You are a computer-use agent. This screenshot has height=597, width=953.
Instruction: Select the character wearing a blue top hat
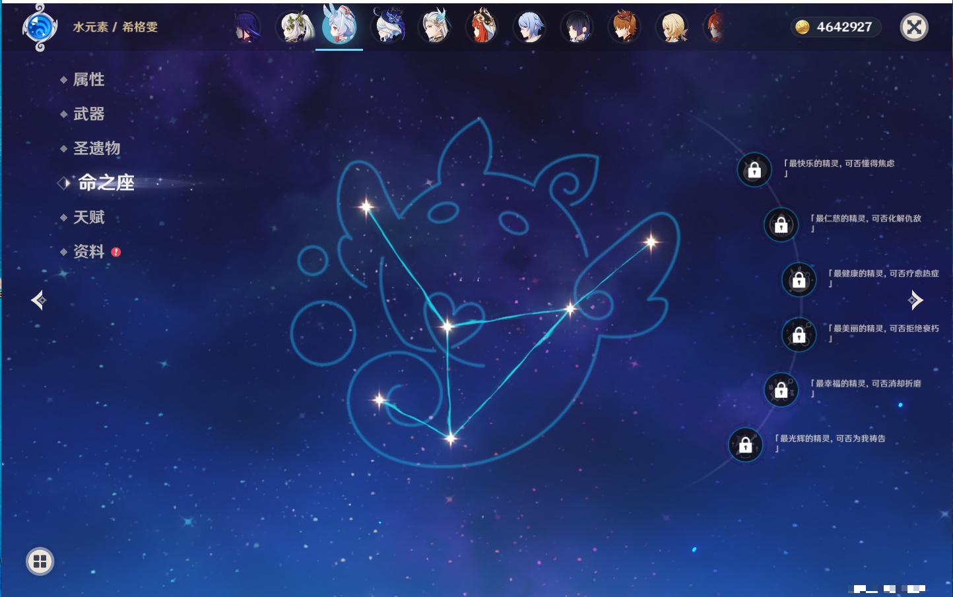[388, 26]
